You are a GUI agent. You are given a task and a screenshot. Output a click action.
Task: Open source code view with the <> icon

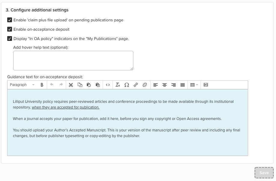(108, 85)
